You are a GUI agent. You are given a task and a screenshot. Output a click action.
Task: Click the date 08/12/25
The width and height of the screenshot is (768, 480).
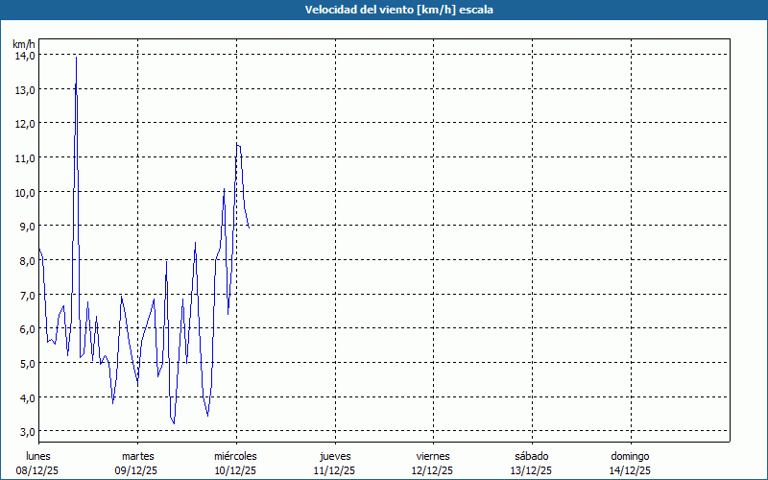(x=37, y=470)
